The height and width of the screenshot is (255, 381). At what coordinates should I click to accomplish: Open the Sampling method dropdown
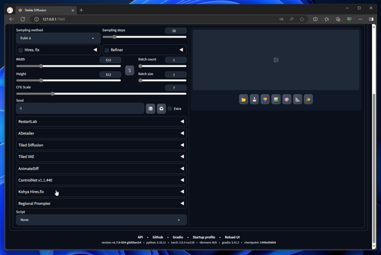(58, 38)
